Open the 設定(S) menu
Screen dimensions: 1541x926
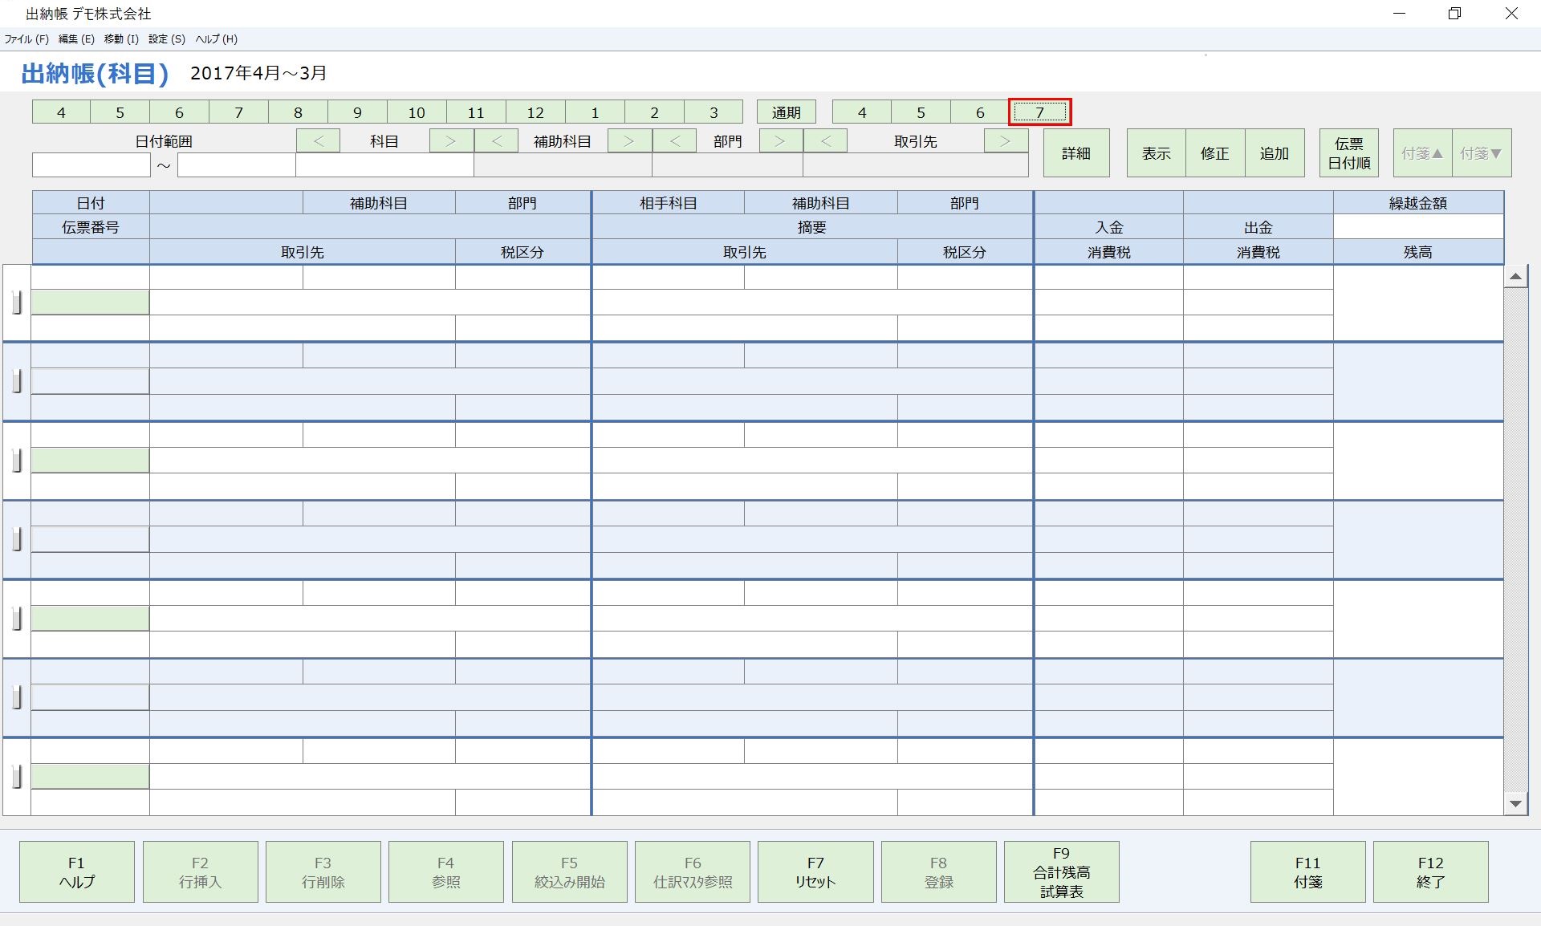166,39
